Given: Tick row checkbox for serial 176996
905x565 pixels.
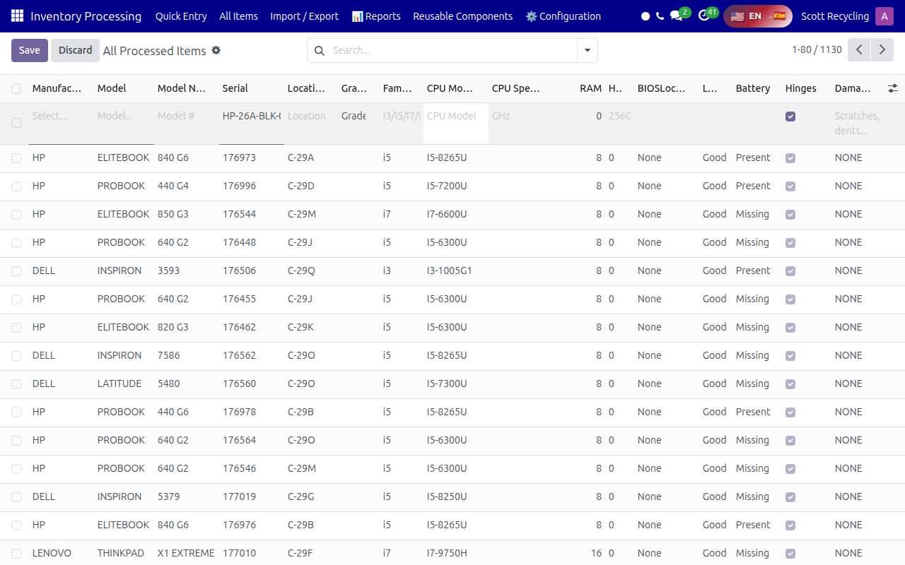Looking at the screenshot, I should [16, 186].
